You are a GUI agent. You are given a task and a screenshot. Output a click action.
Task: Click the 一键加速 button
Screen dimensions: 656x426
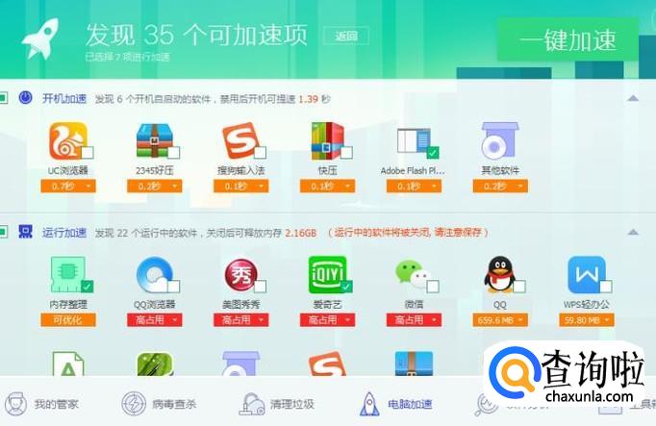[x=568, y=39]
